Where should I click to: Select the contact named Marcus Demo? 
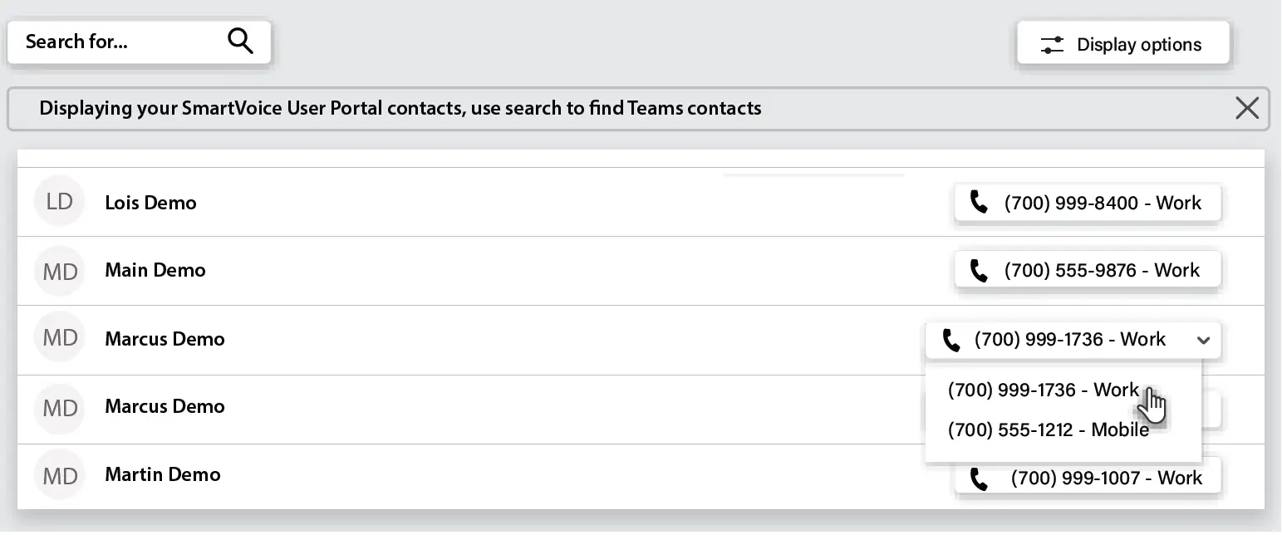[165, 338]
